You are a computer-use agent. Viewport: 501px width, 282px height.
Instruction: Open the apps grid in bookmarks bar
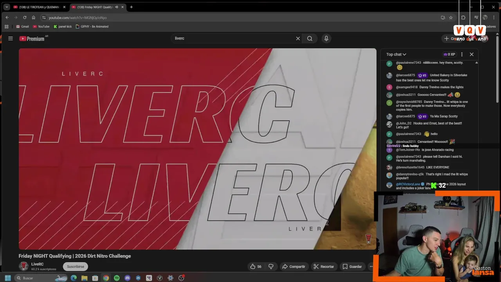coord(7,27)
